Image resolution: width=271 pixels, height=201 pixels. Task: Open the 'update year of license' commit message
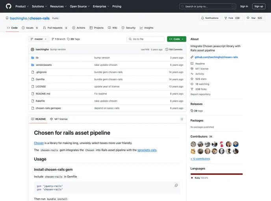(107, 87)
